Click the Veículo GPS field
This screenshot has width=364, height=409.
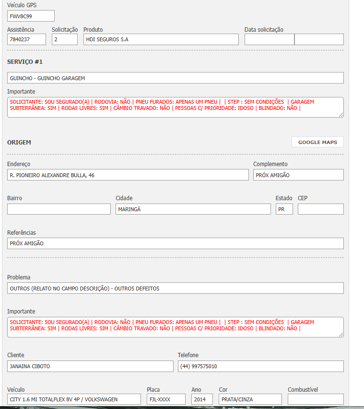coord(31,16)
